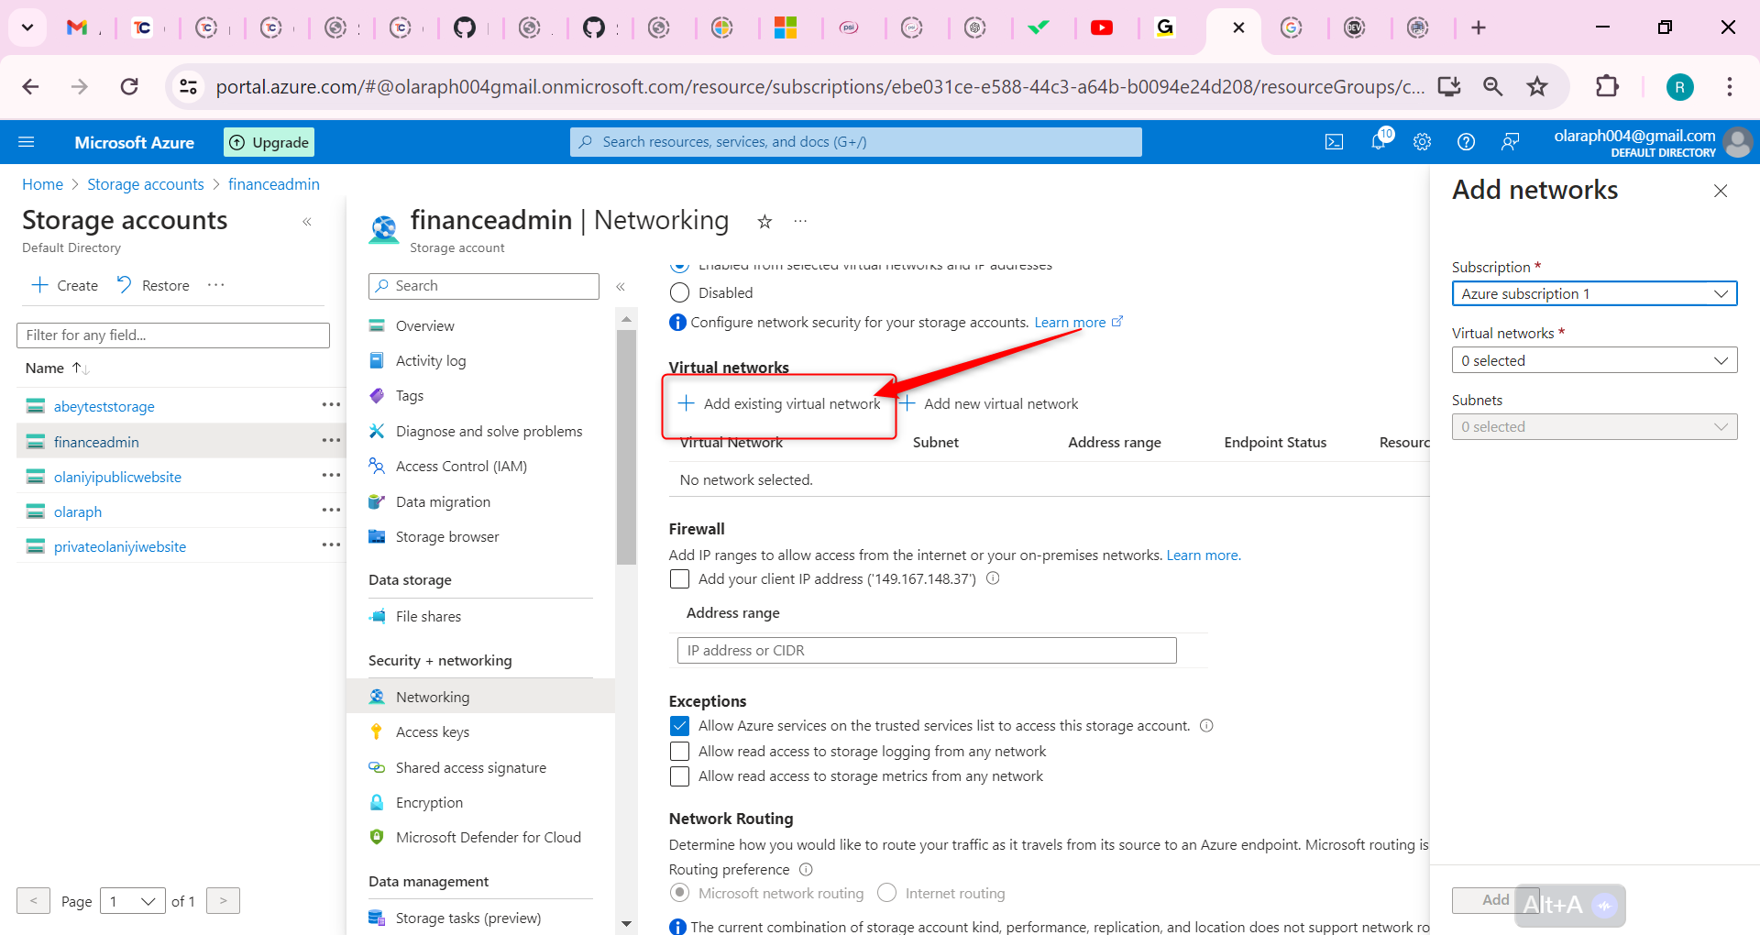Type in the IP address or CIDR field
Image resolution: width=1760 pixels, height=935 pixels.
click(x=926, y=650)
